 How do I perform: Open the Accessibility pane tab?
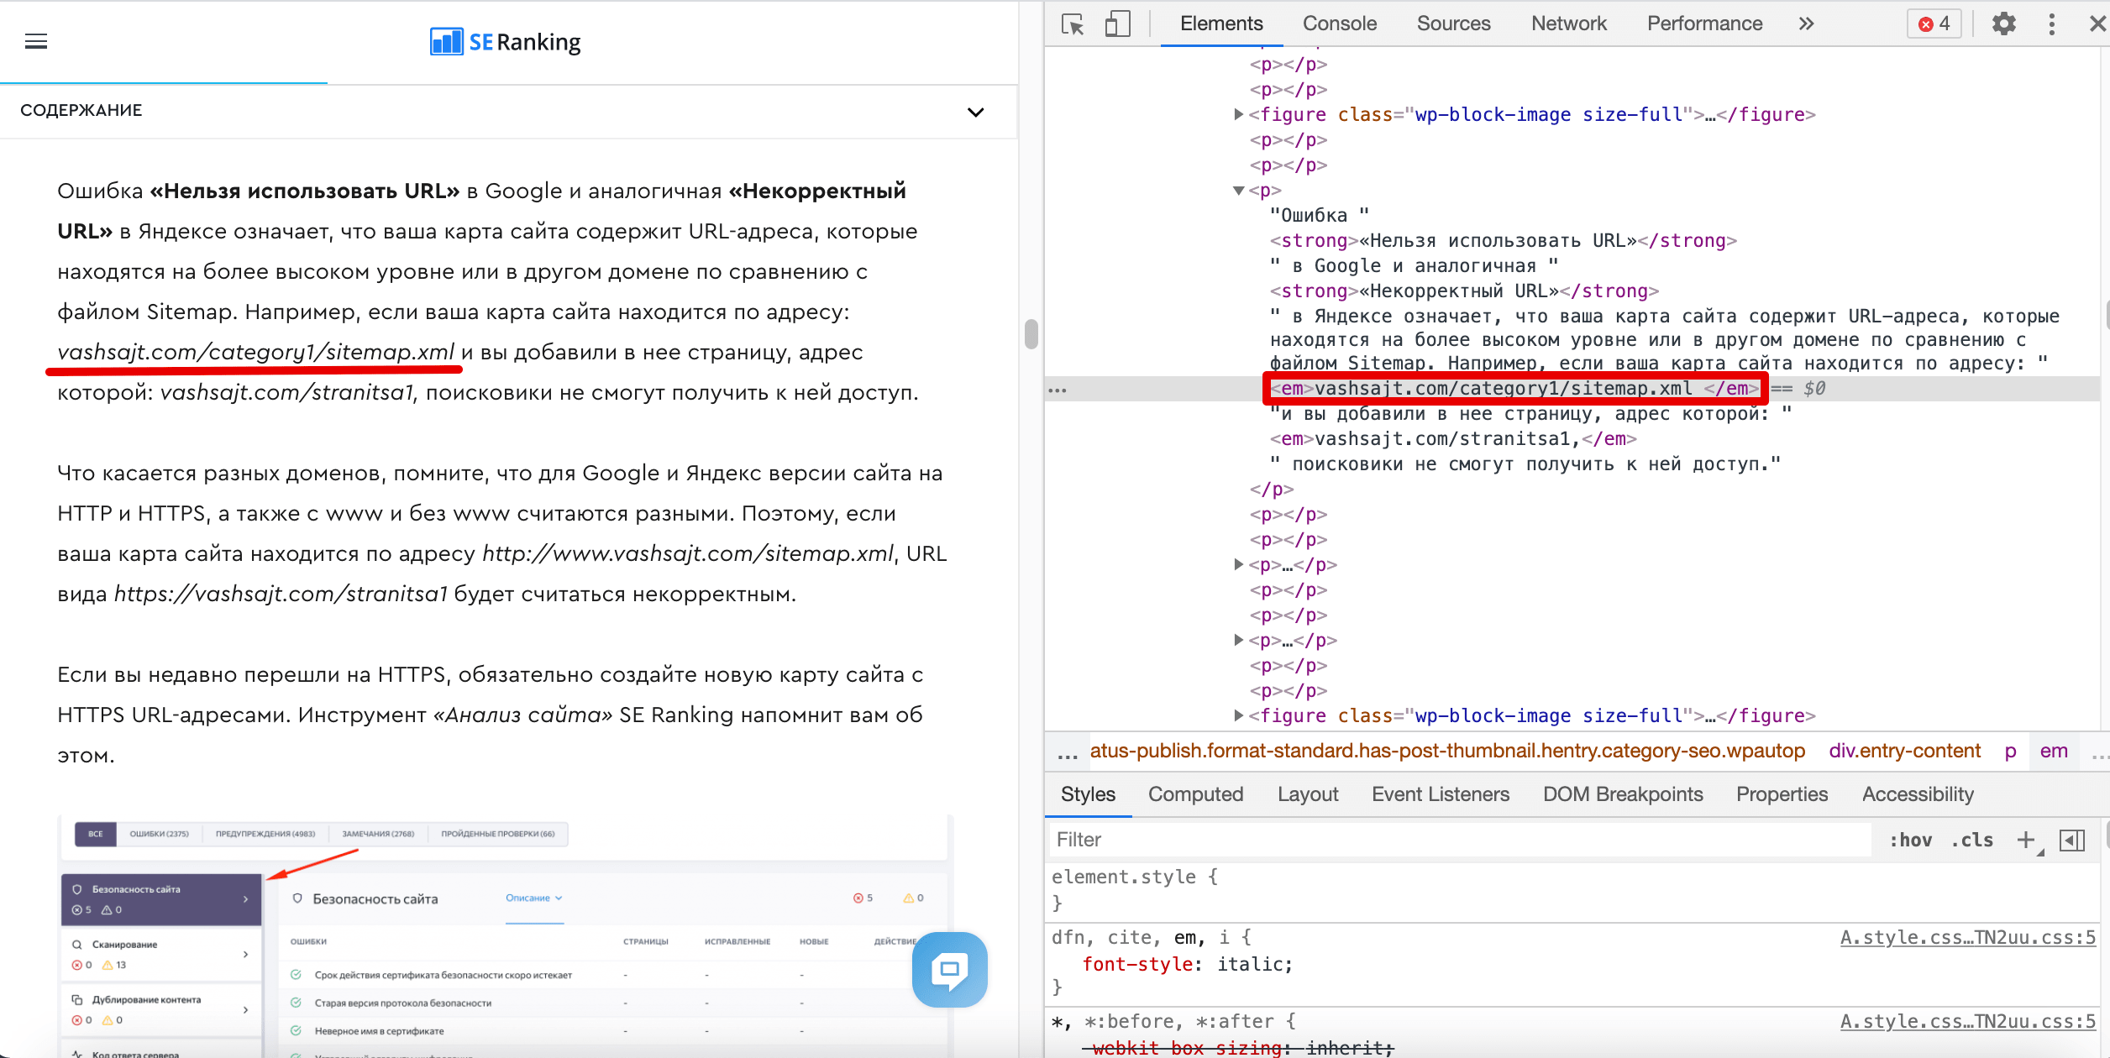tap(1918, 794)
